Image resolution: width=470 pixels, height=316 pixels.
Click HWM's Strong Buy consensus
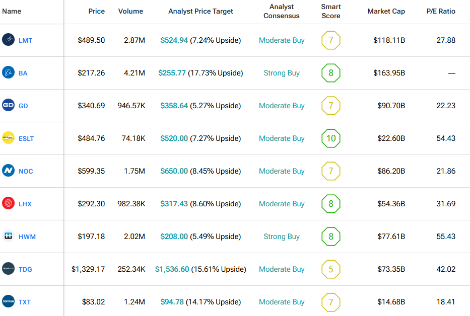pyautogui.click(x=282, y=236)
